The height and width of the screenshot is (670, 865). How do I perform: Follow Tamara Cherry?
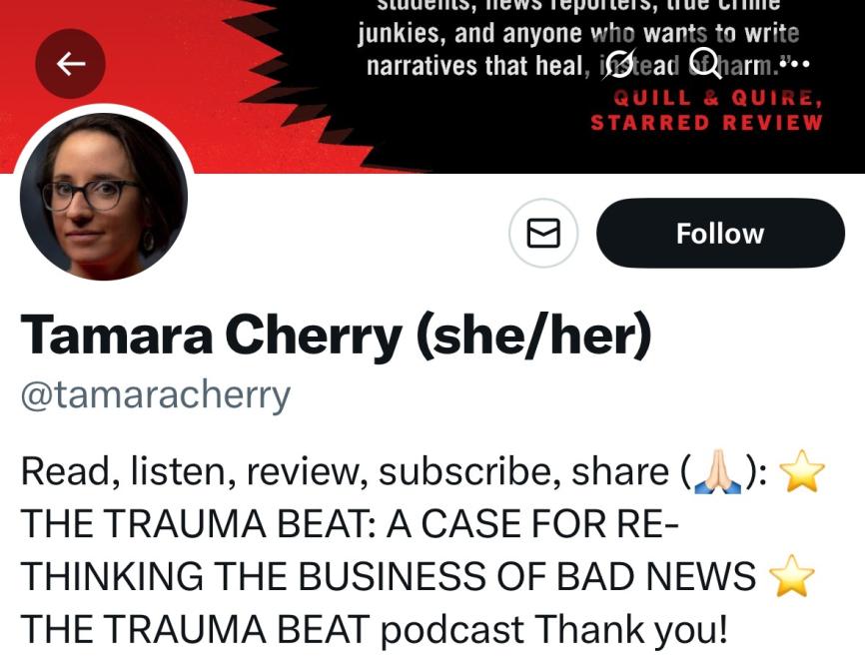pyautogui.click(x=720, y=233)
